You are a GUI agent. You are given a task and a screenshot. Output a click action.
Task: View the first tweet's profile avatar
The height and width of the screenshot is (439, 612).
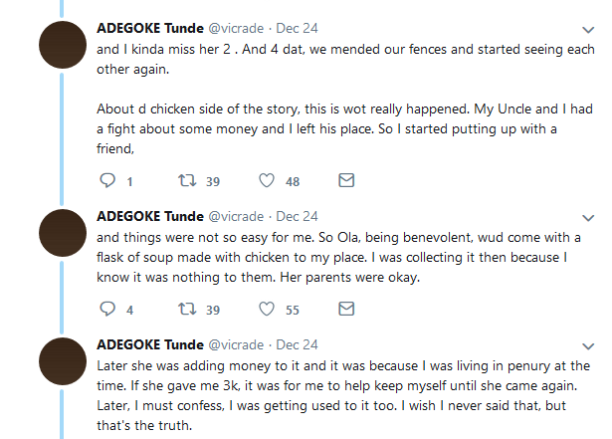[x=63, y=45]
